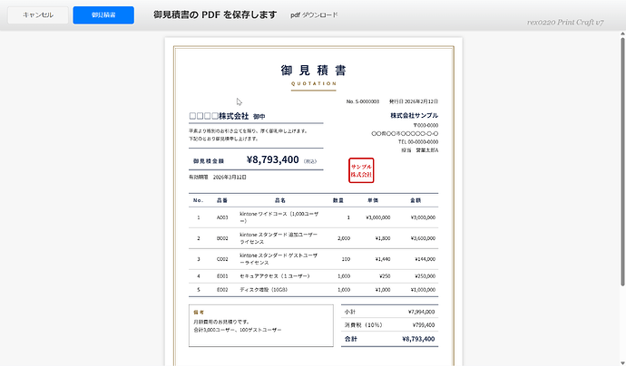Click the 消費税 (10%) label
This screenshot has width=626, height=366.
pyautogui.click(x=363, y=325)
